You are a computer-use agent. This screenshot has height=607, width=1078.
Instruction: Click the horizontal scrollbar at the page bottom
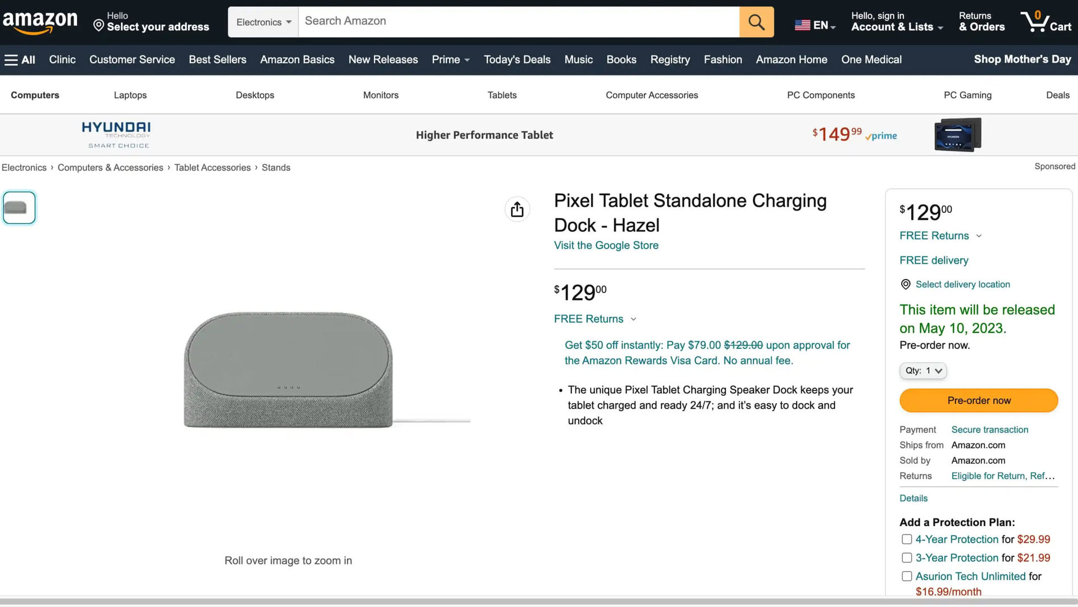click(539, 601)
